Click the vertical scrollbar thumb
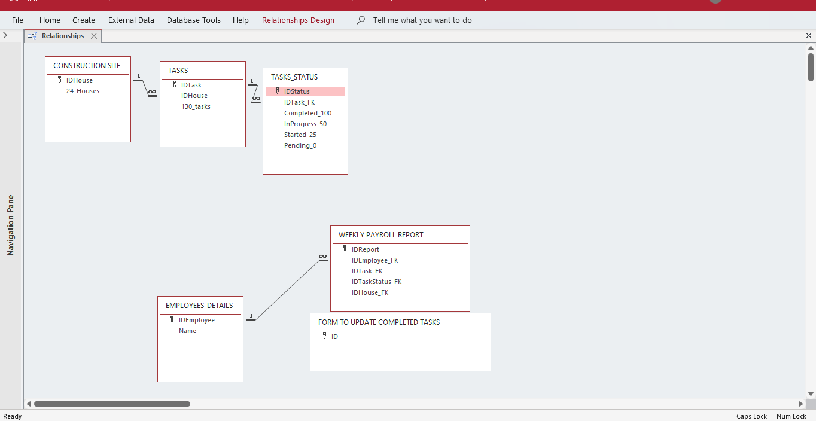The height and width of the screenshot is (421, 816). pos(811,67)
